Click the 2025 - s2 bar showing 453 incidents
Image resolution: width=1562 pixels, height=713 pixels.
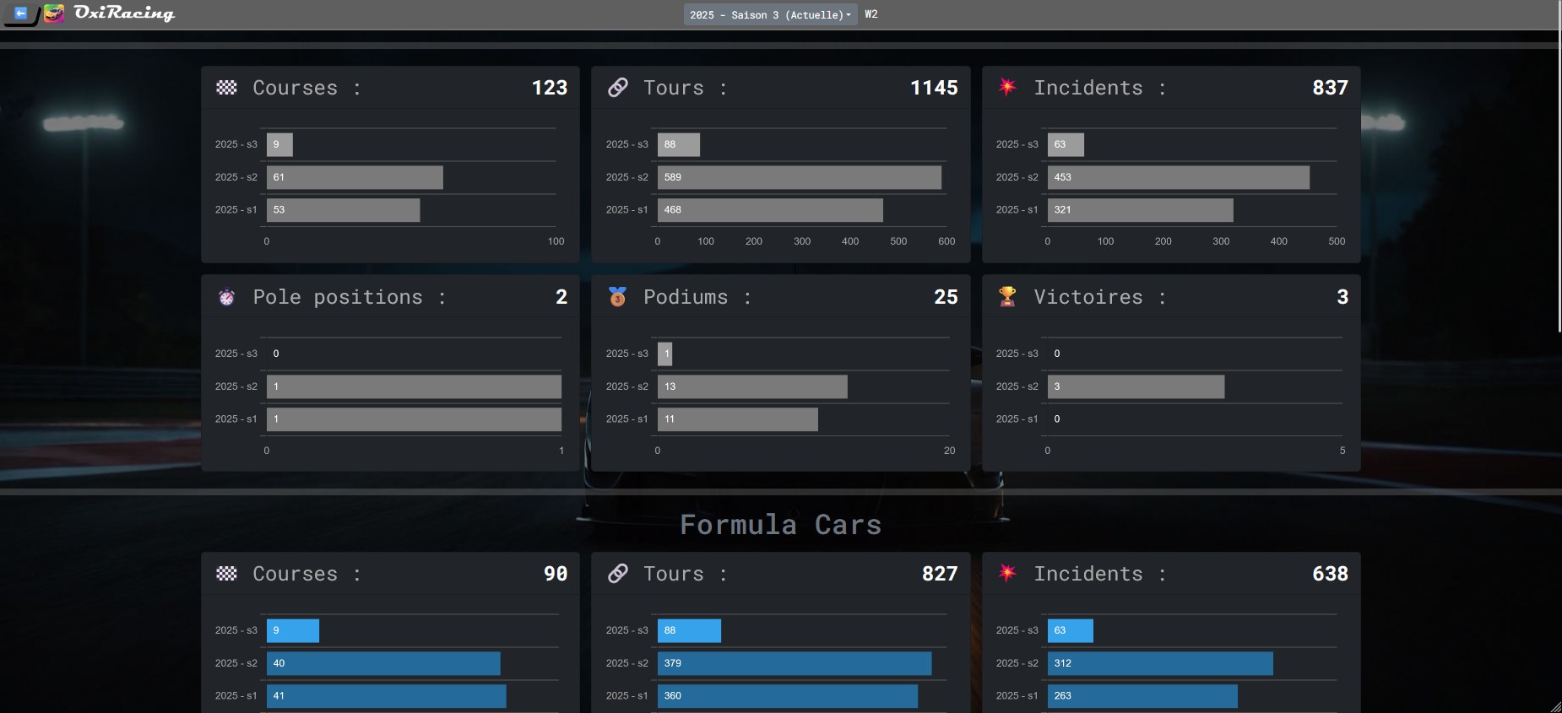pyautogui.click(x=1179, y=177)
